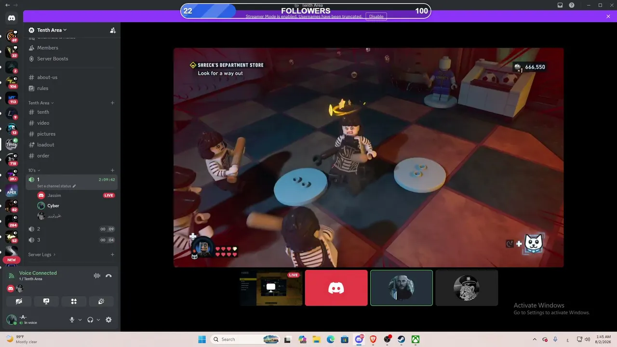Open voice noise suppression settings
Image resolution: width=617 pixels, height=347 pixels.
click(x=97, y=276)
